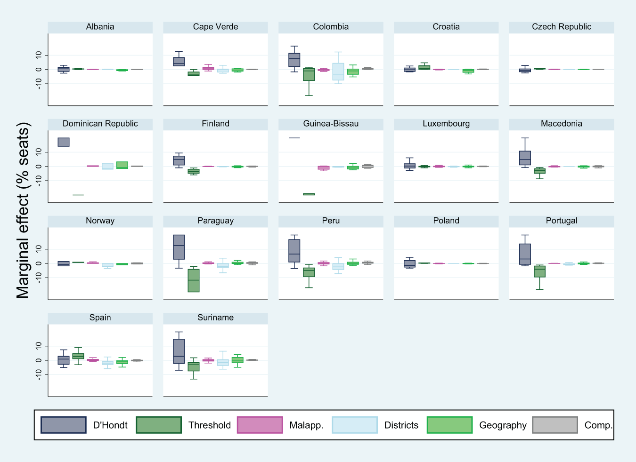The height and width of the screenshot is (462, 636).
Task: Click the Colombia panel title
Action: click(x=331, y=27)
